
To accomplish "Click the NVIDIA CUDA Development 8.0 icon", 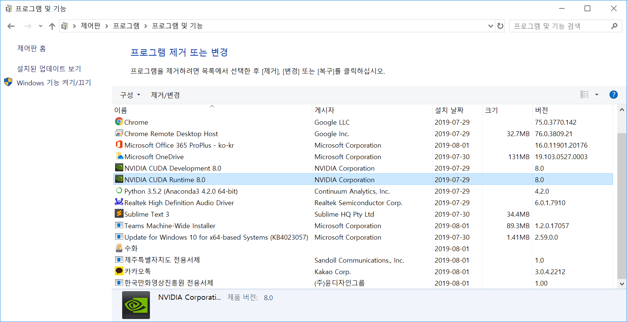I will tap(119, 168).
